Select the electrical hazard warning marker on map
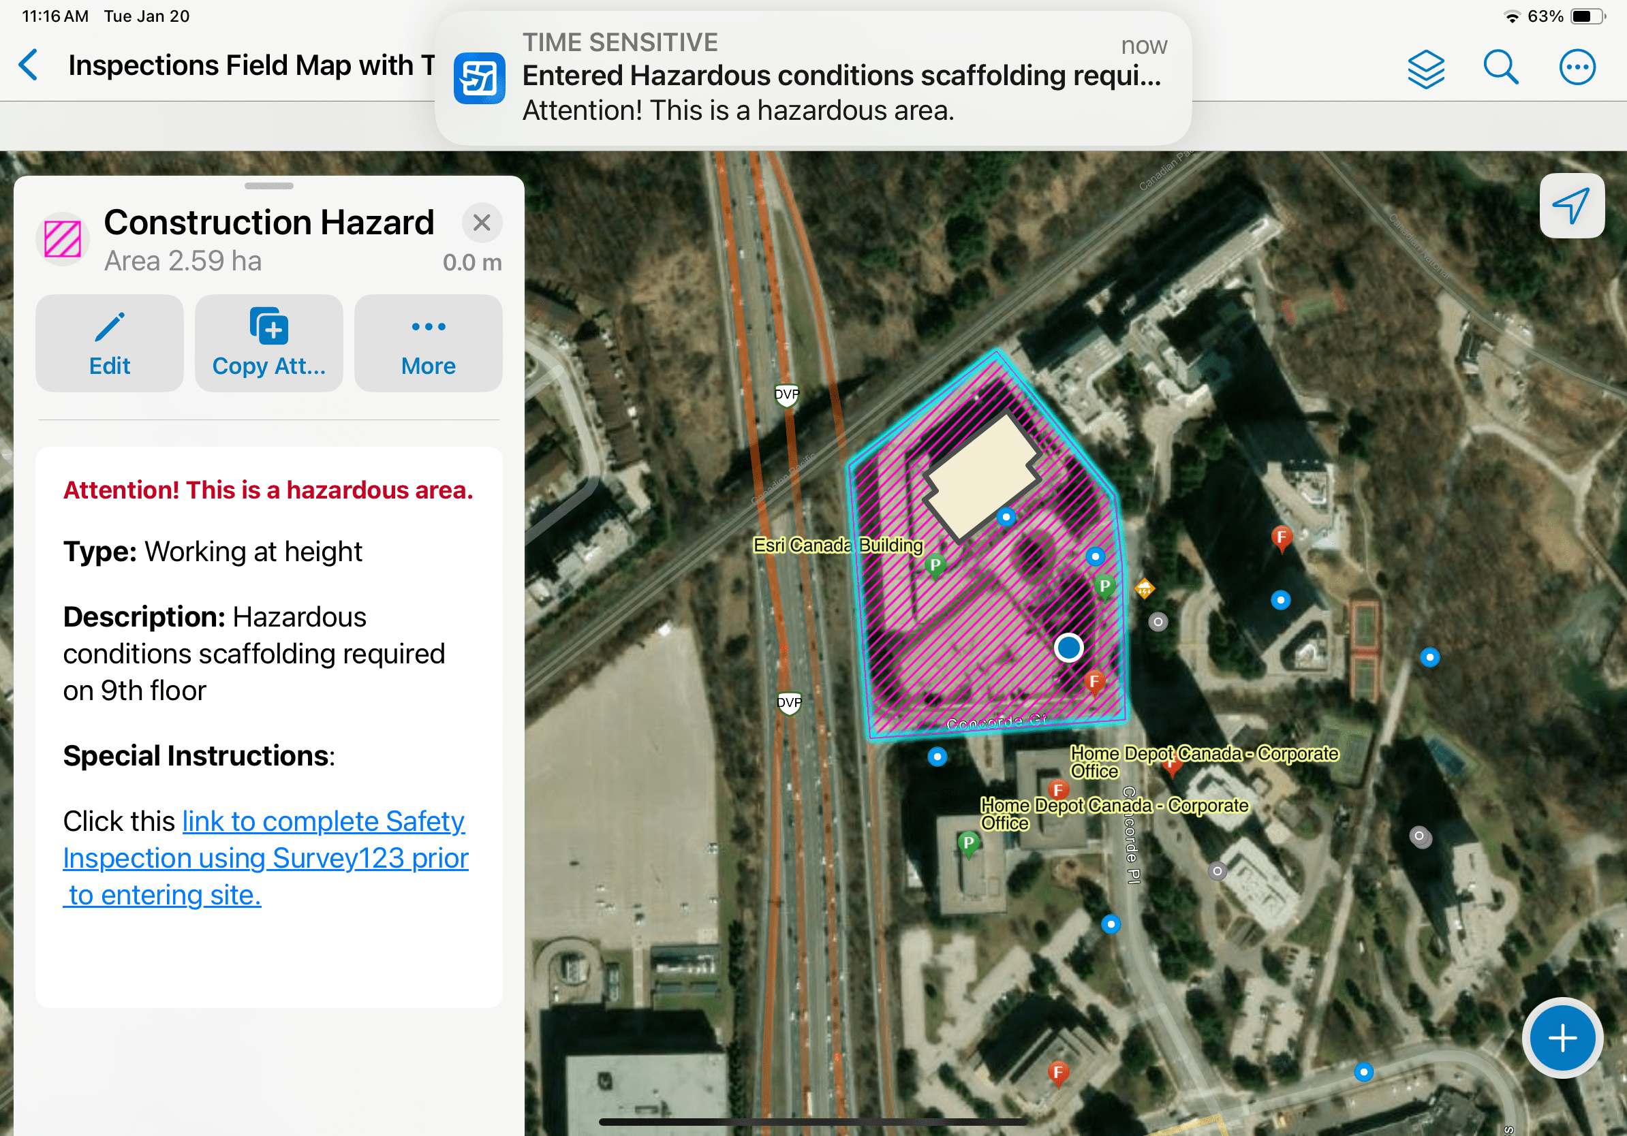The height and width of the screenshot is (1136, 1627). tap(1146, 588)
